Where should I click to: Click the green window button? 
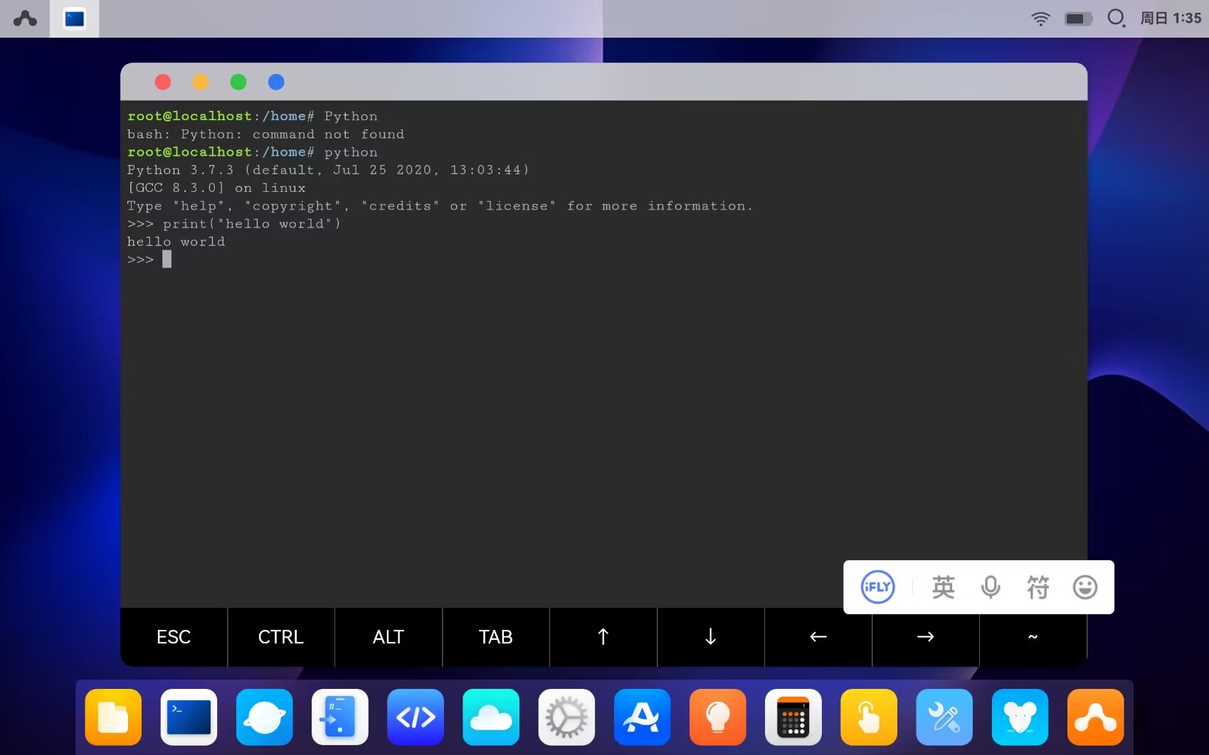click(238, 82)
